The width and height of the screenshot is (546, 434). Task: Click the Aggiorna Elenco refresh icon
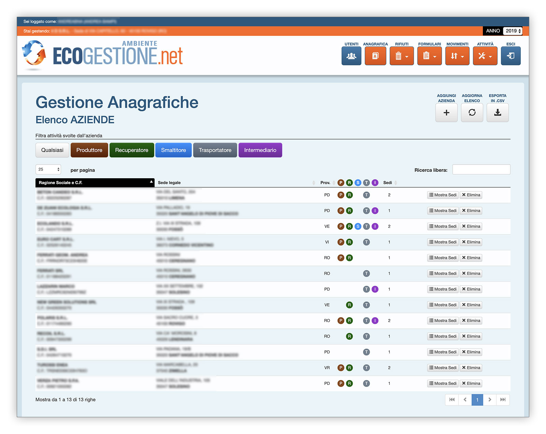[x=472, y=113]
